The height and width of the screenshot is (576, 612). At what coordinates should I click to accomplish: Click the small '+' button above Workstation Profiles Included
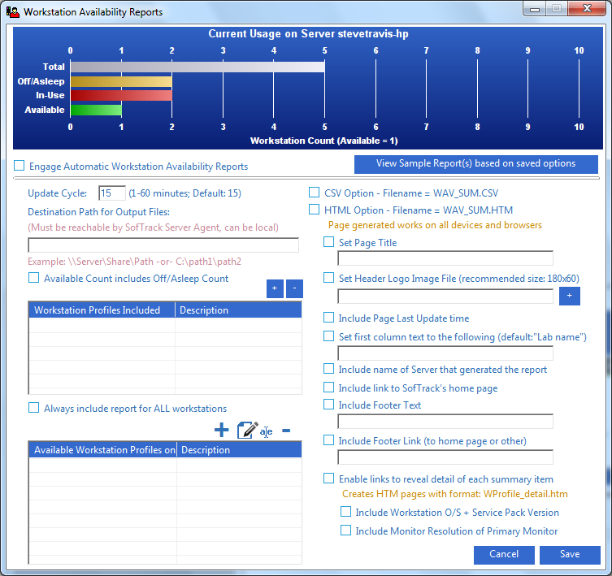275,289
